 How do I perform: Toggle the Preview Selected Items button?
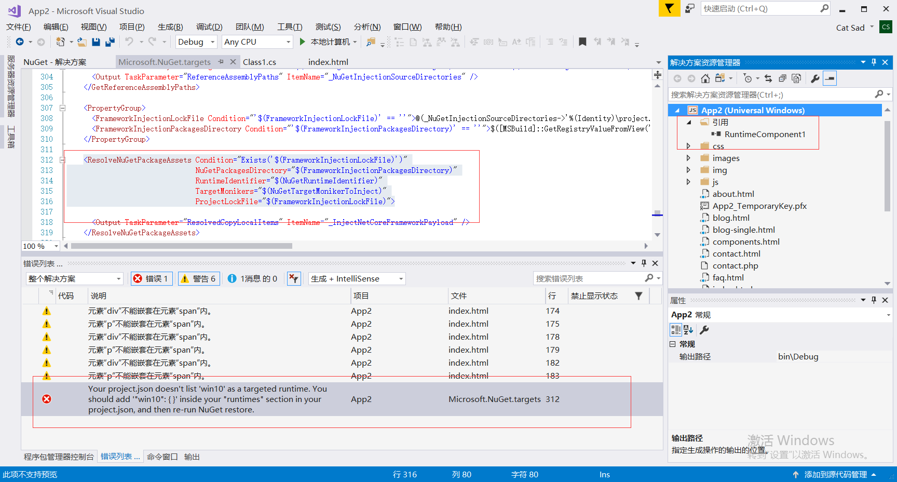pos(830,78)
